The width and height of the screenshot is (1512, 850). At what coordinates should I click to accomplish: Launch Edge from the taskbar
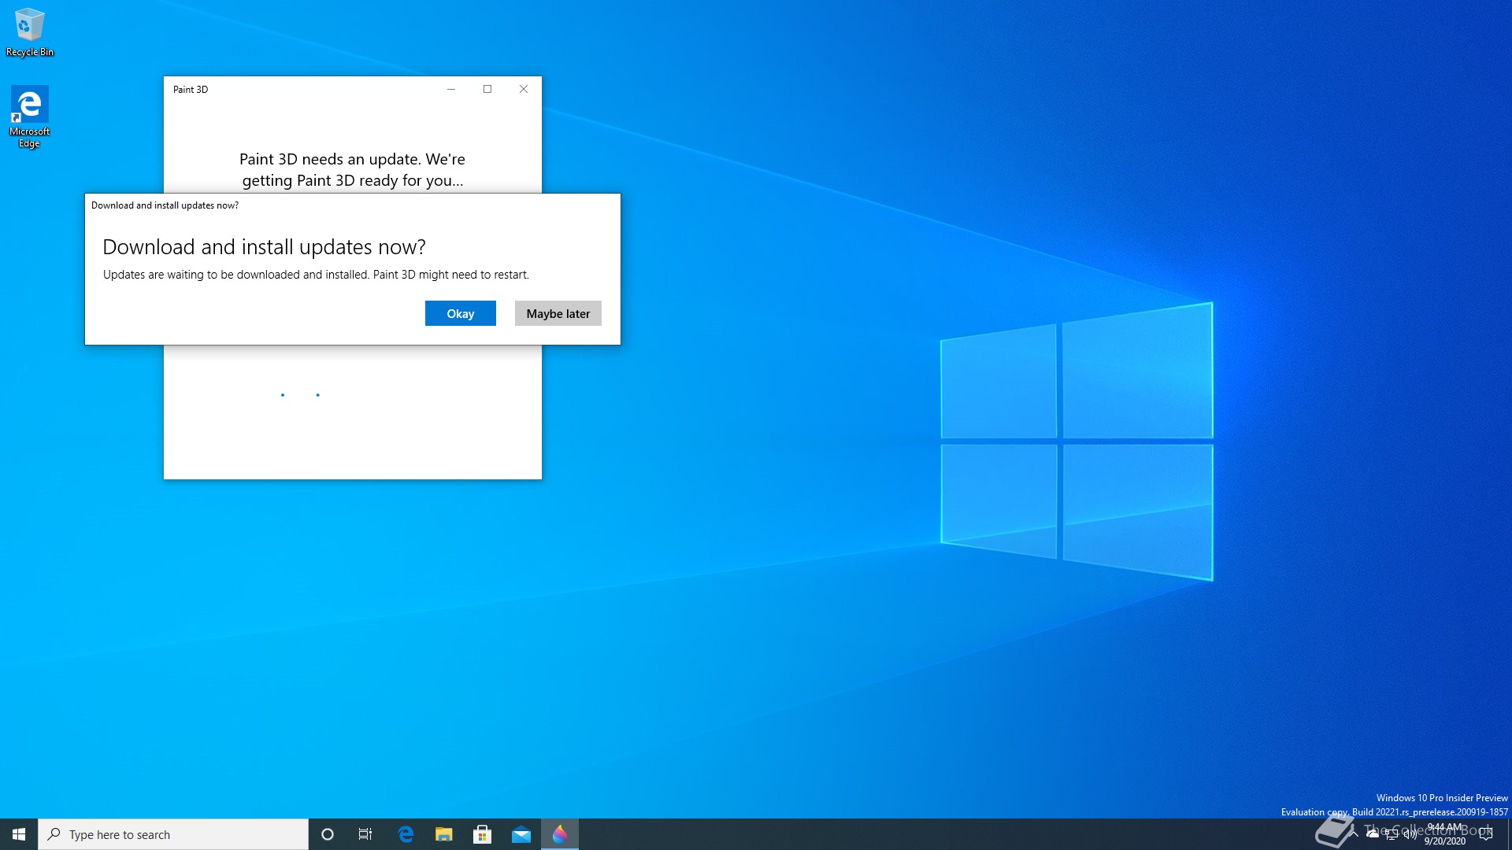point(406,834)
